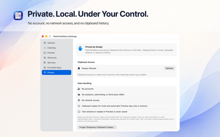The width and height of the screenshot is (220, 137).
Task: Open the General settings tab
Action: tap(57, 43)
